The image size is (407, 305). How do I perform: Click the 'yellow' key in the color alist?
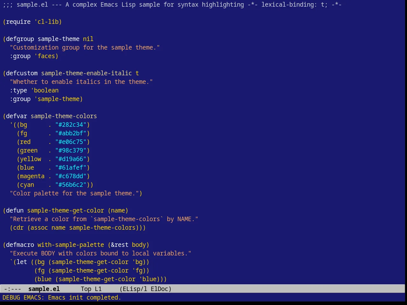point(31,159)
